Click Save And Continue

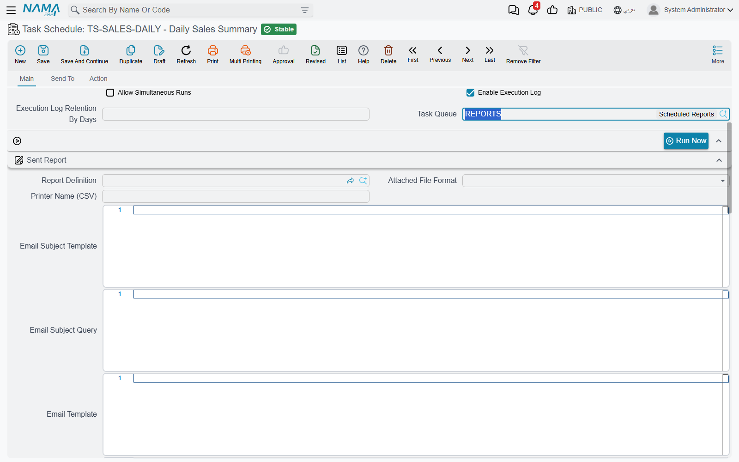[85, 55]
